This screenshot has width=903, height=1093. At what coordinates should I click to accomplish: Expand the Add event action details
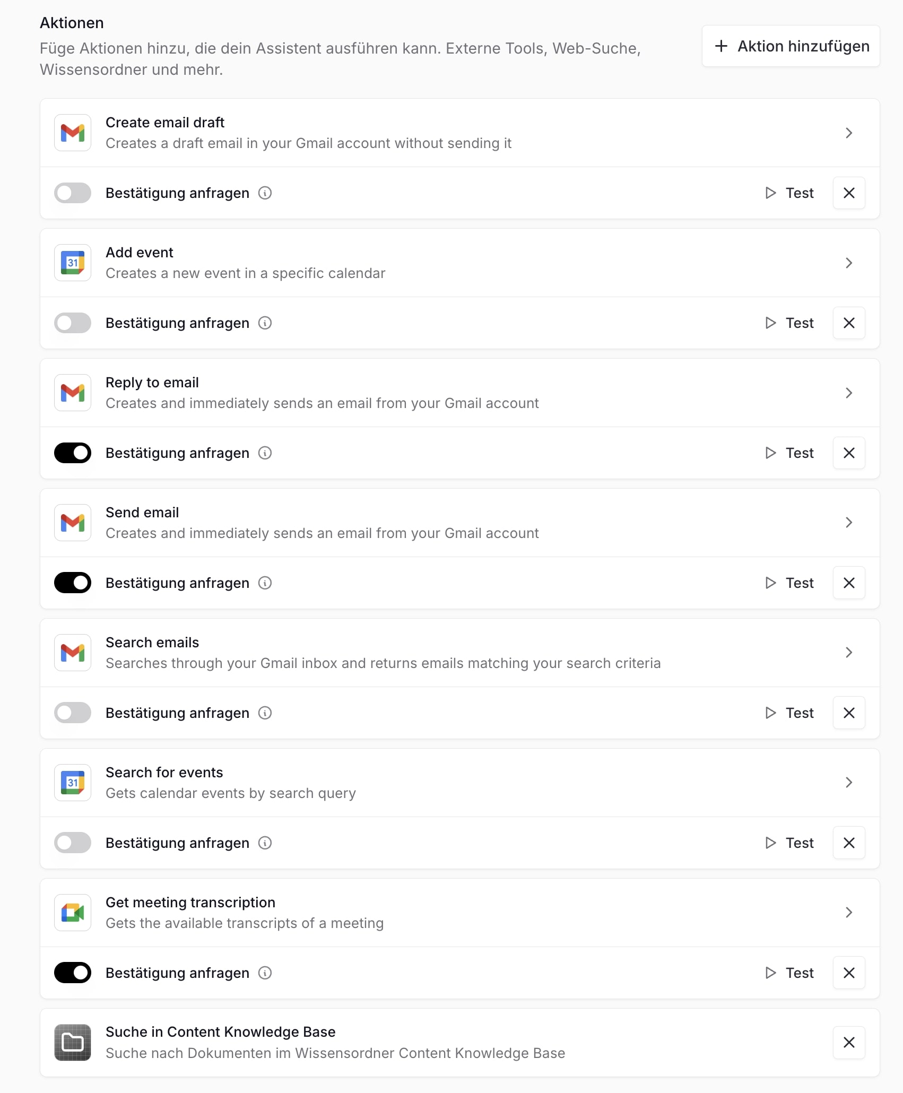pos(849,263)
